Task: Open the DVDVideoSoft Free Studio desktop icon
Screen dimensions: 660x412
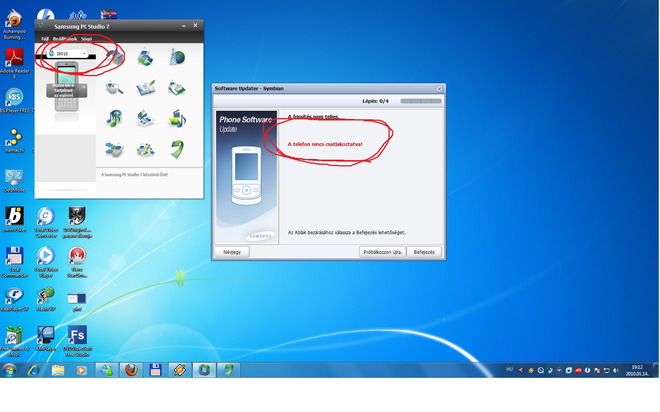Action: pos(77,341)
